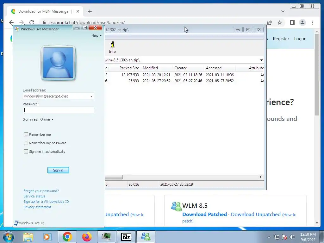Click Download Patched for WLM 8.5

click(x=205, y=215)
